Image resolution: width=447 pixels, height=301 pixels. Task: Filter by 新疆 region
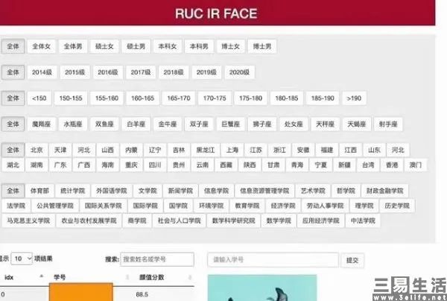click(x=344, y=165)
